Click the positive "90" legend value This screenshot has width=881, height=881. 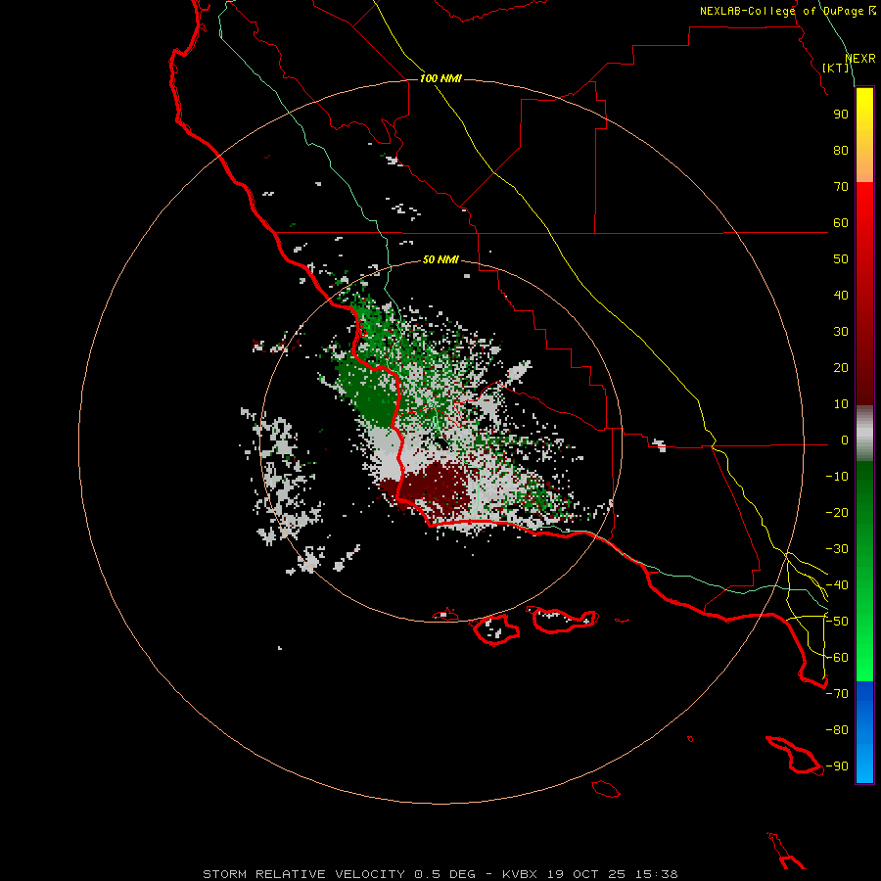pos(841,115)
